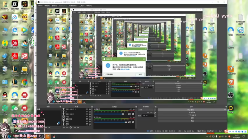
Task: Open OBS 设置 settings from Controls
Action: [x=192, y=118]
